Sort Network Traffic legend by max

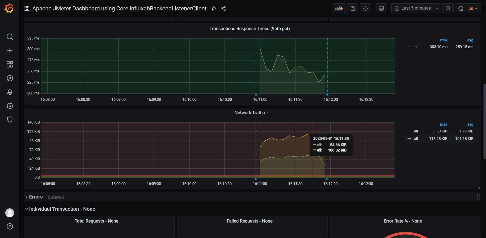(443, 124)
